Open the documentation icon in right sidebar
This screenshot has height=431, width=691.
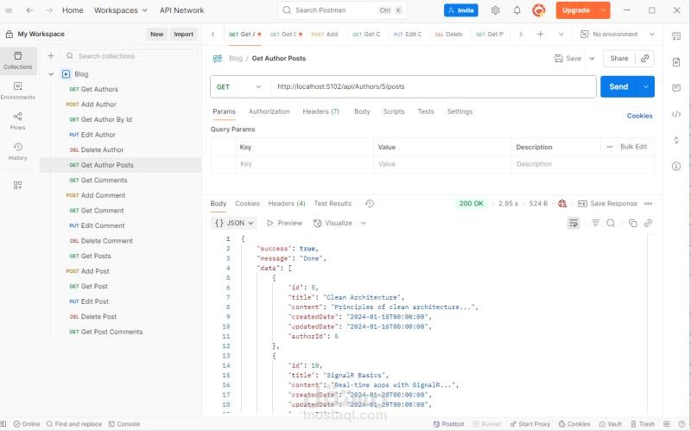pos(676,62)
